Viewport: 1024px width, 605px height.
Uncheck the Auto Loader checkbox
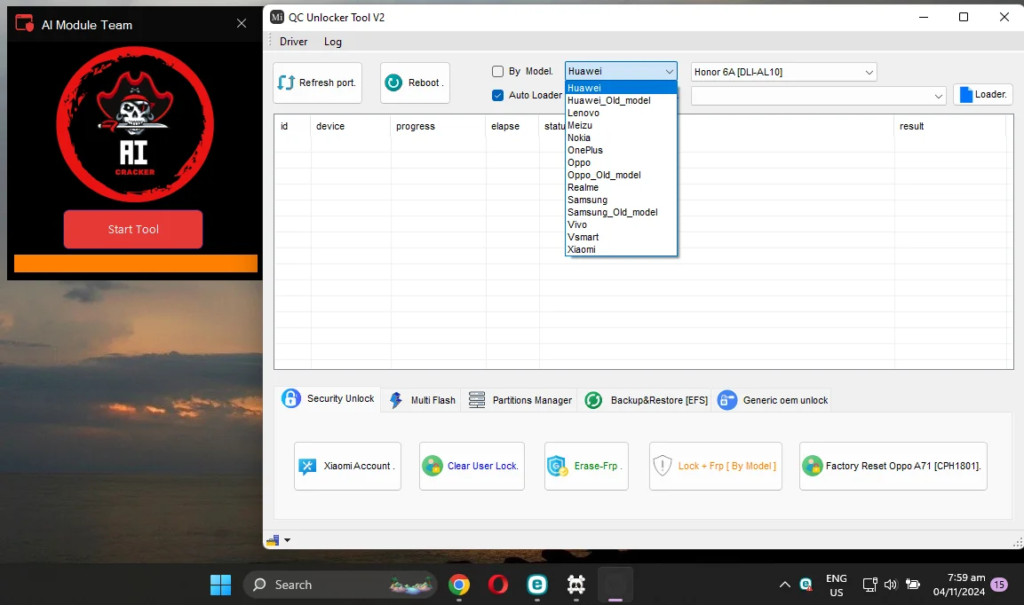pyautogui.click(x=497, y=95)
